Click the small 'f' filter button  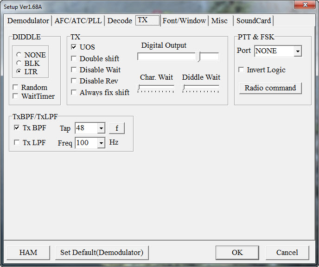pos(117,128)
